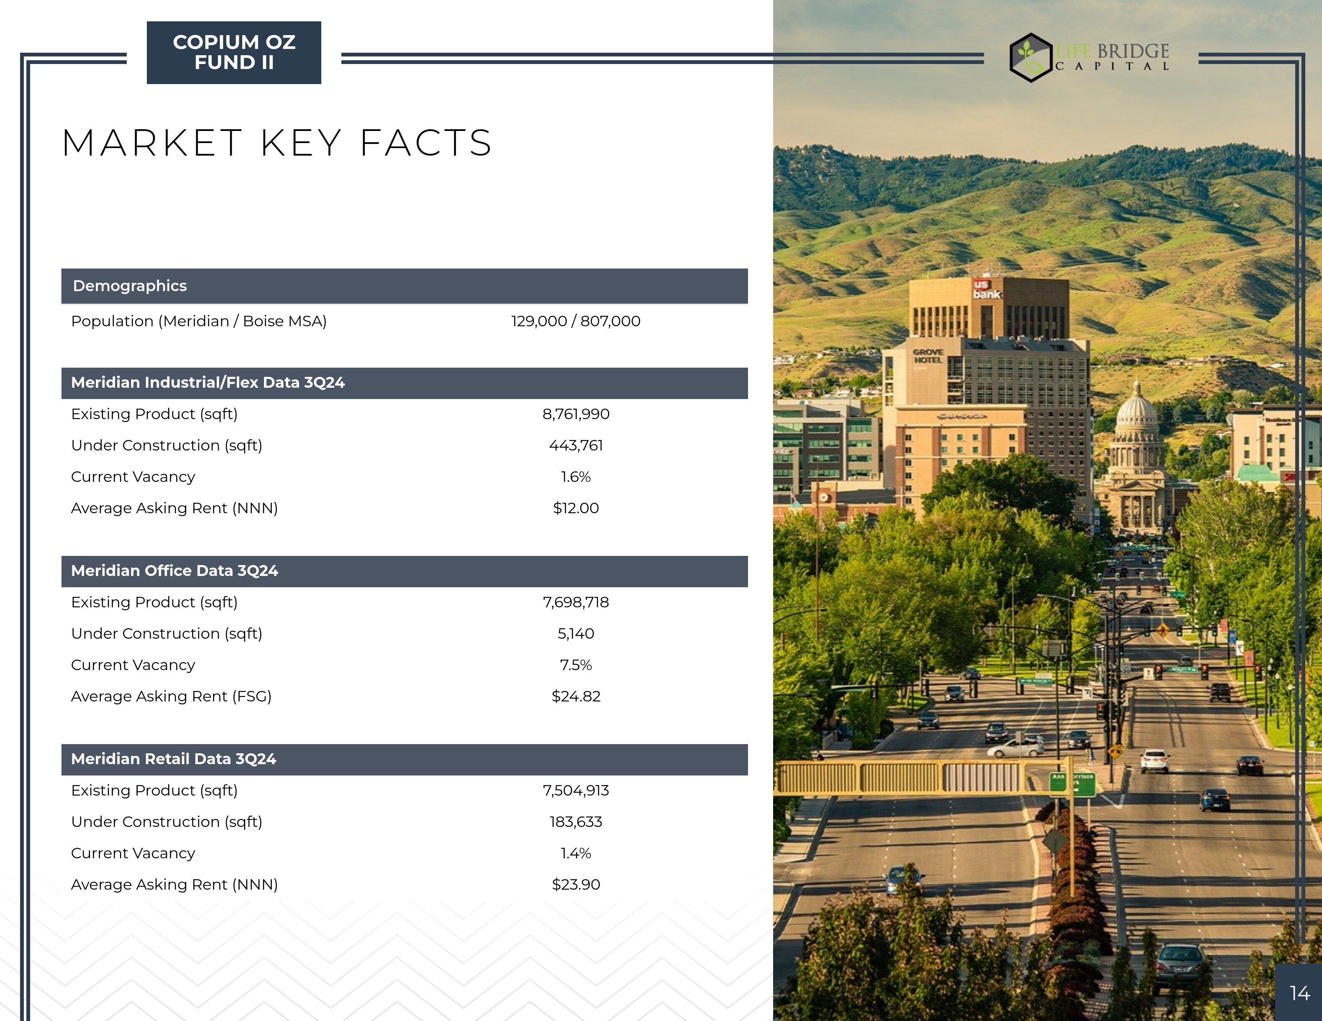This screenshot has width=1322, height=1021.
Task: Click the Life Bridge Capital text logo
Action: click(x=1112, y=56)
